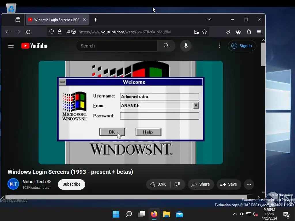Image resolution: width=295 pixels, height=221 pixels.
Task: Share the video
Action: [x=201, y=184]
